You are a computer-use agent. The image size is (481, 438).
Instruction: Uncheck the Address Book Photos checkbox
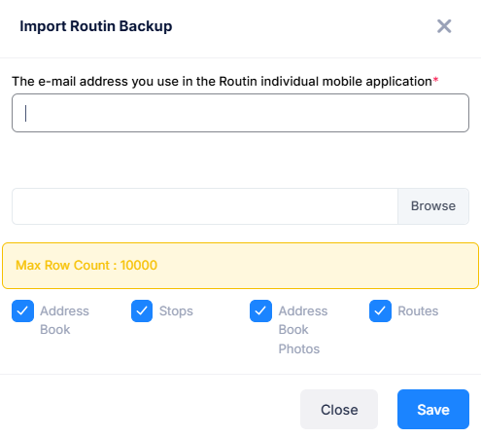click(260, 310)
